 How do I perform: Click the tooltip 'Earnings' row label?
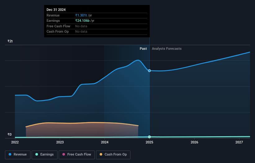tap(53, 21)
